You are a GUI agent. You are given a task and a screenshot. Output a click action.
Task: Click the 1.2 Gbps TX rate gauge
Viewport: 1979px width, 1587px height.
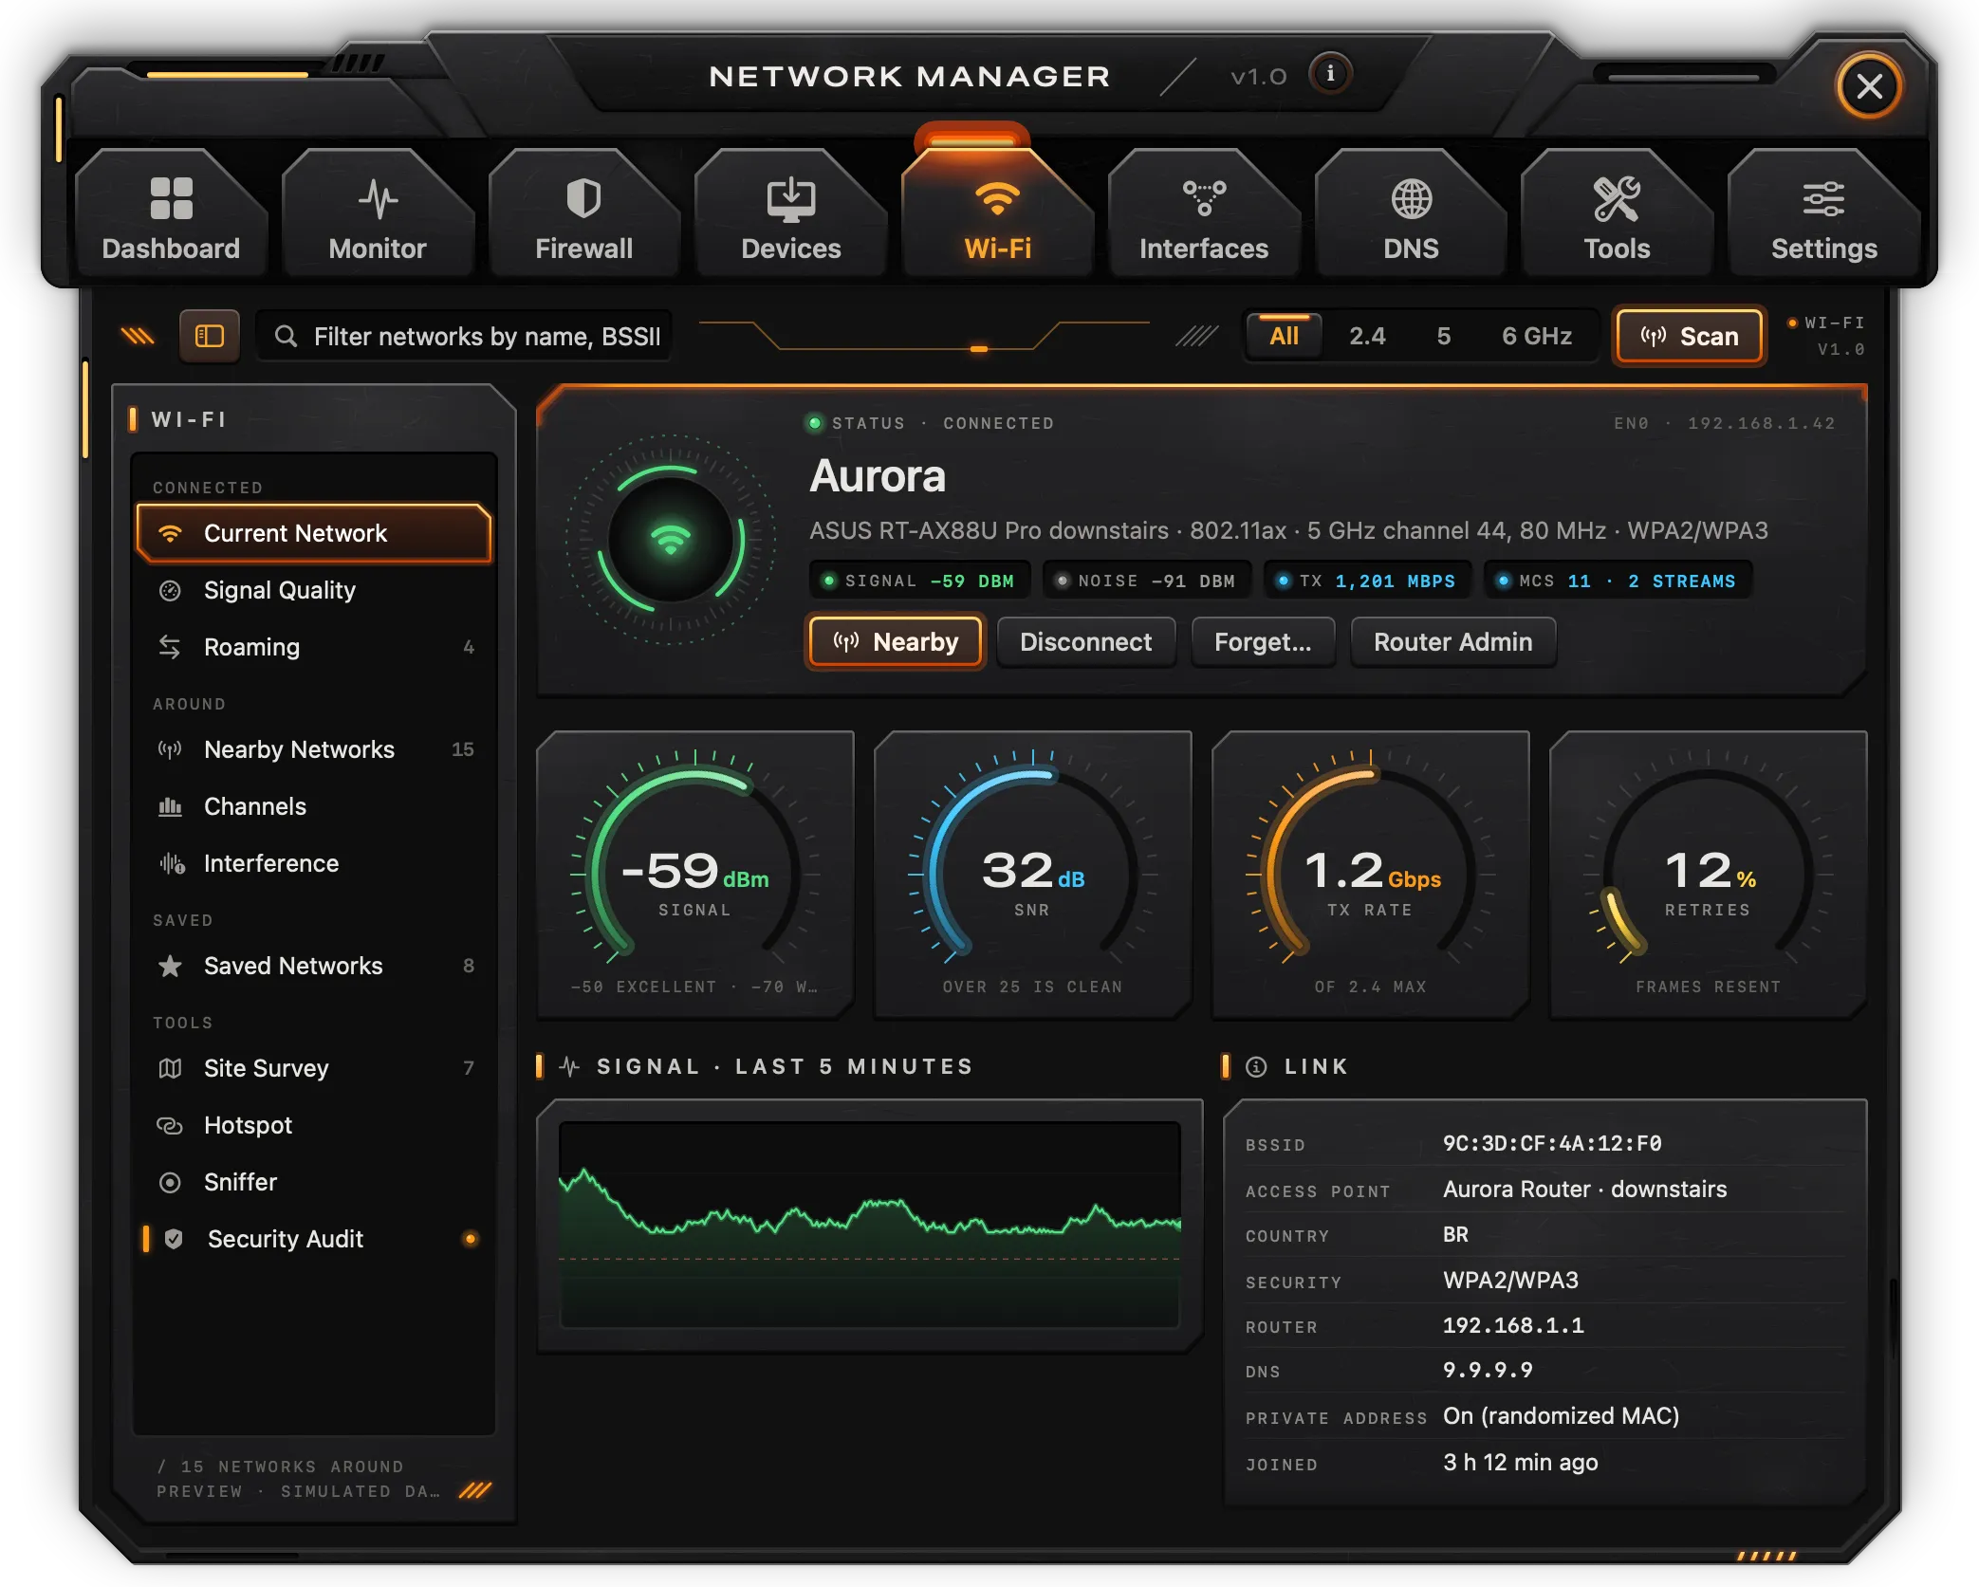point(1370,874)
